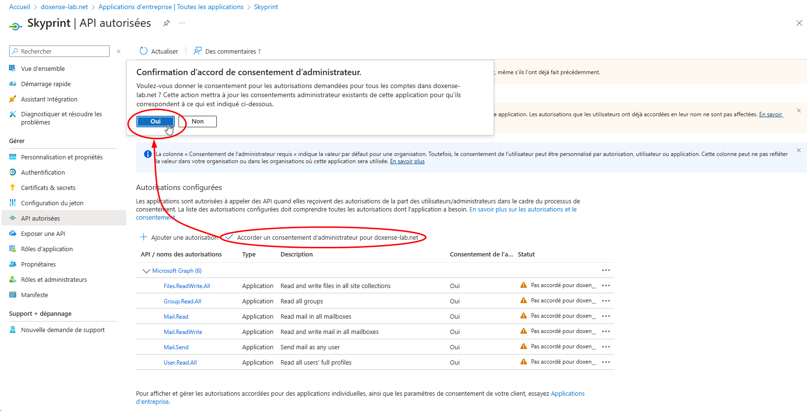Click the Rechercher search field
This screenshot has width=807, height=411.
click(59, 51)
